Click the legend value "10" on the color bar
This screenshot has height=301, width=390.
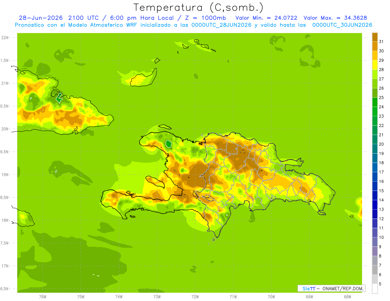[x=381, y=237]
